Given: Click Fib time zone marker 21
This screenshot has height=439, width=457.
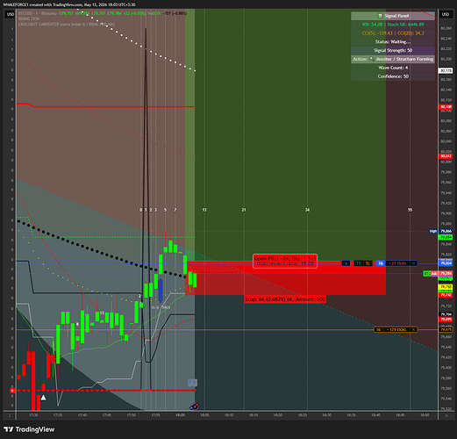Looking at the screenshot, I should click(244, 210).
